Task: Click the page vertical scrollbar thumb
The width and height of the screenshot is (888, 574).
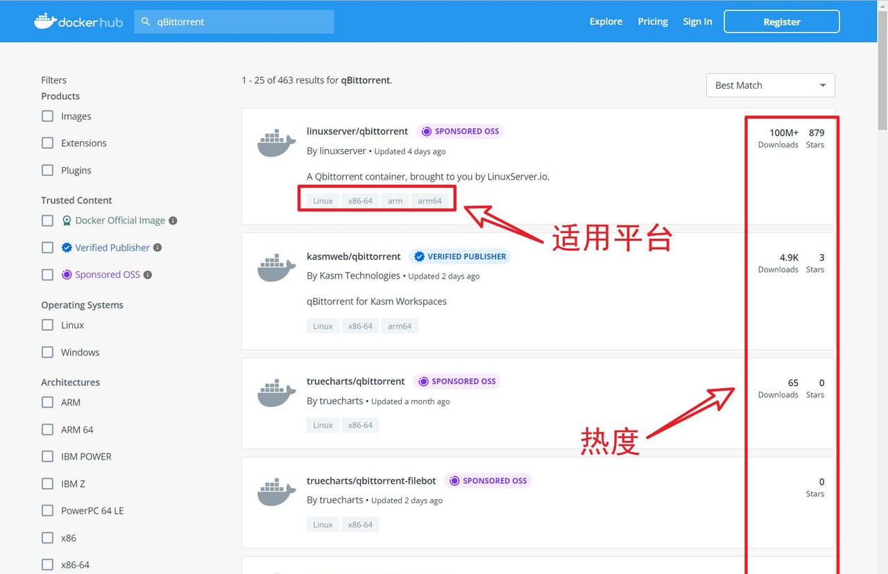Action: (x=882, y=71)
